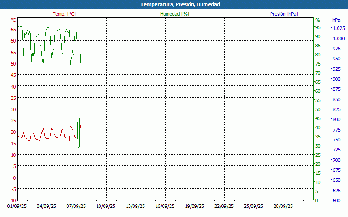Select the 'Temp. [°C]' legend label
The height and width of the screenshot is (217, 348).
64,14
